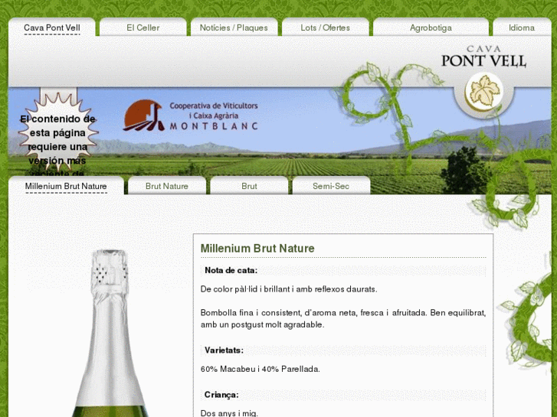The height and width of the screenshot is (417, 557).
Task: Click the starburst plugin notice badge
Action: click(57, 133)
